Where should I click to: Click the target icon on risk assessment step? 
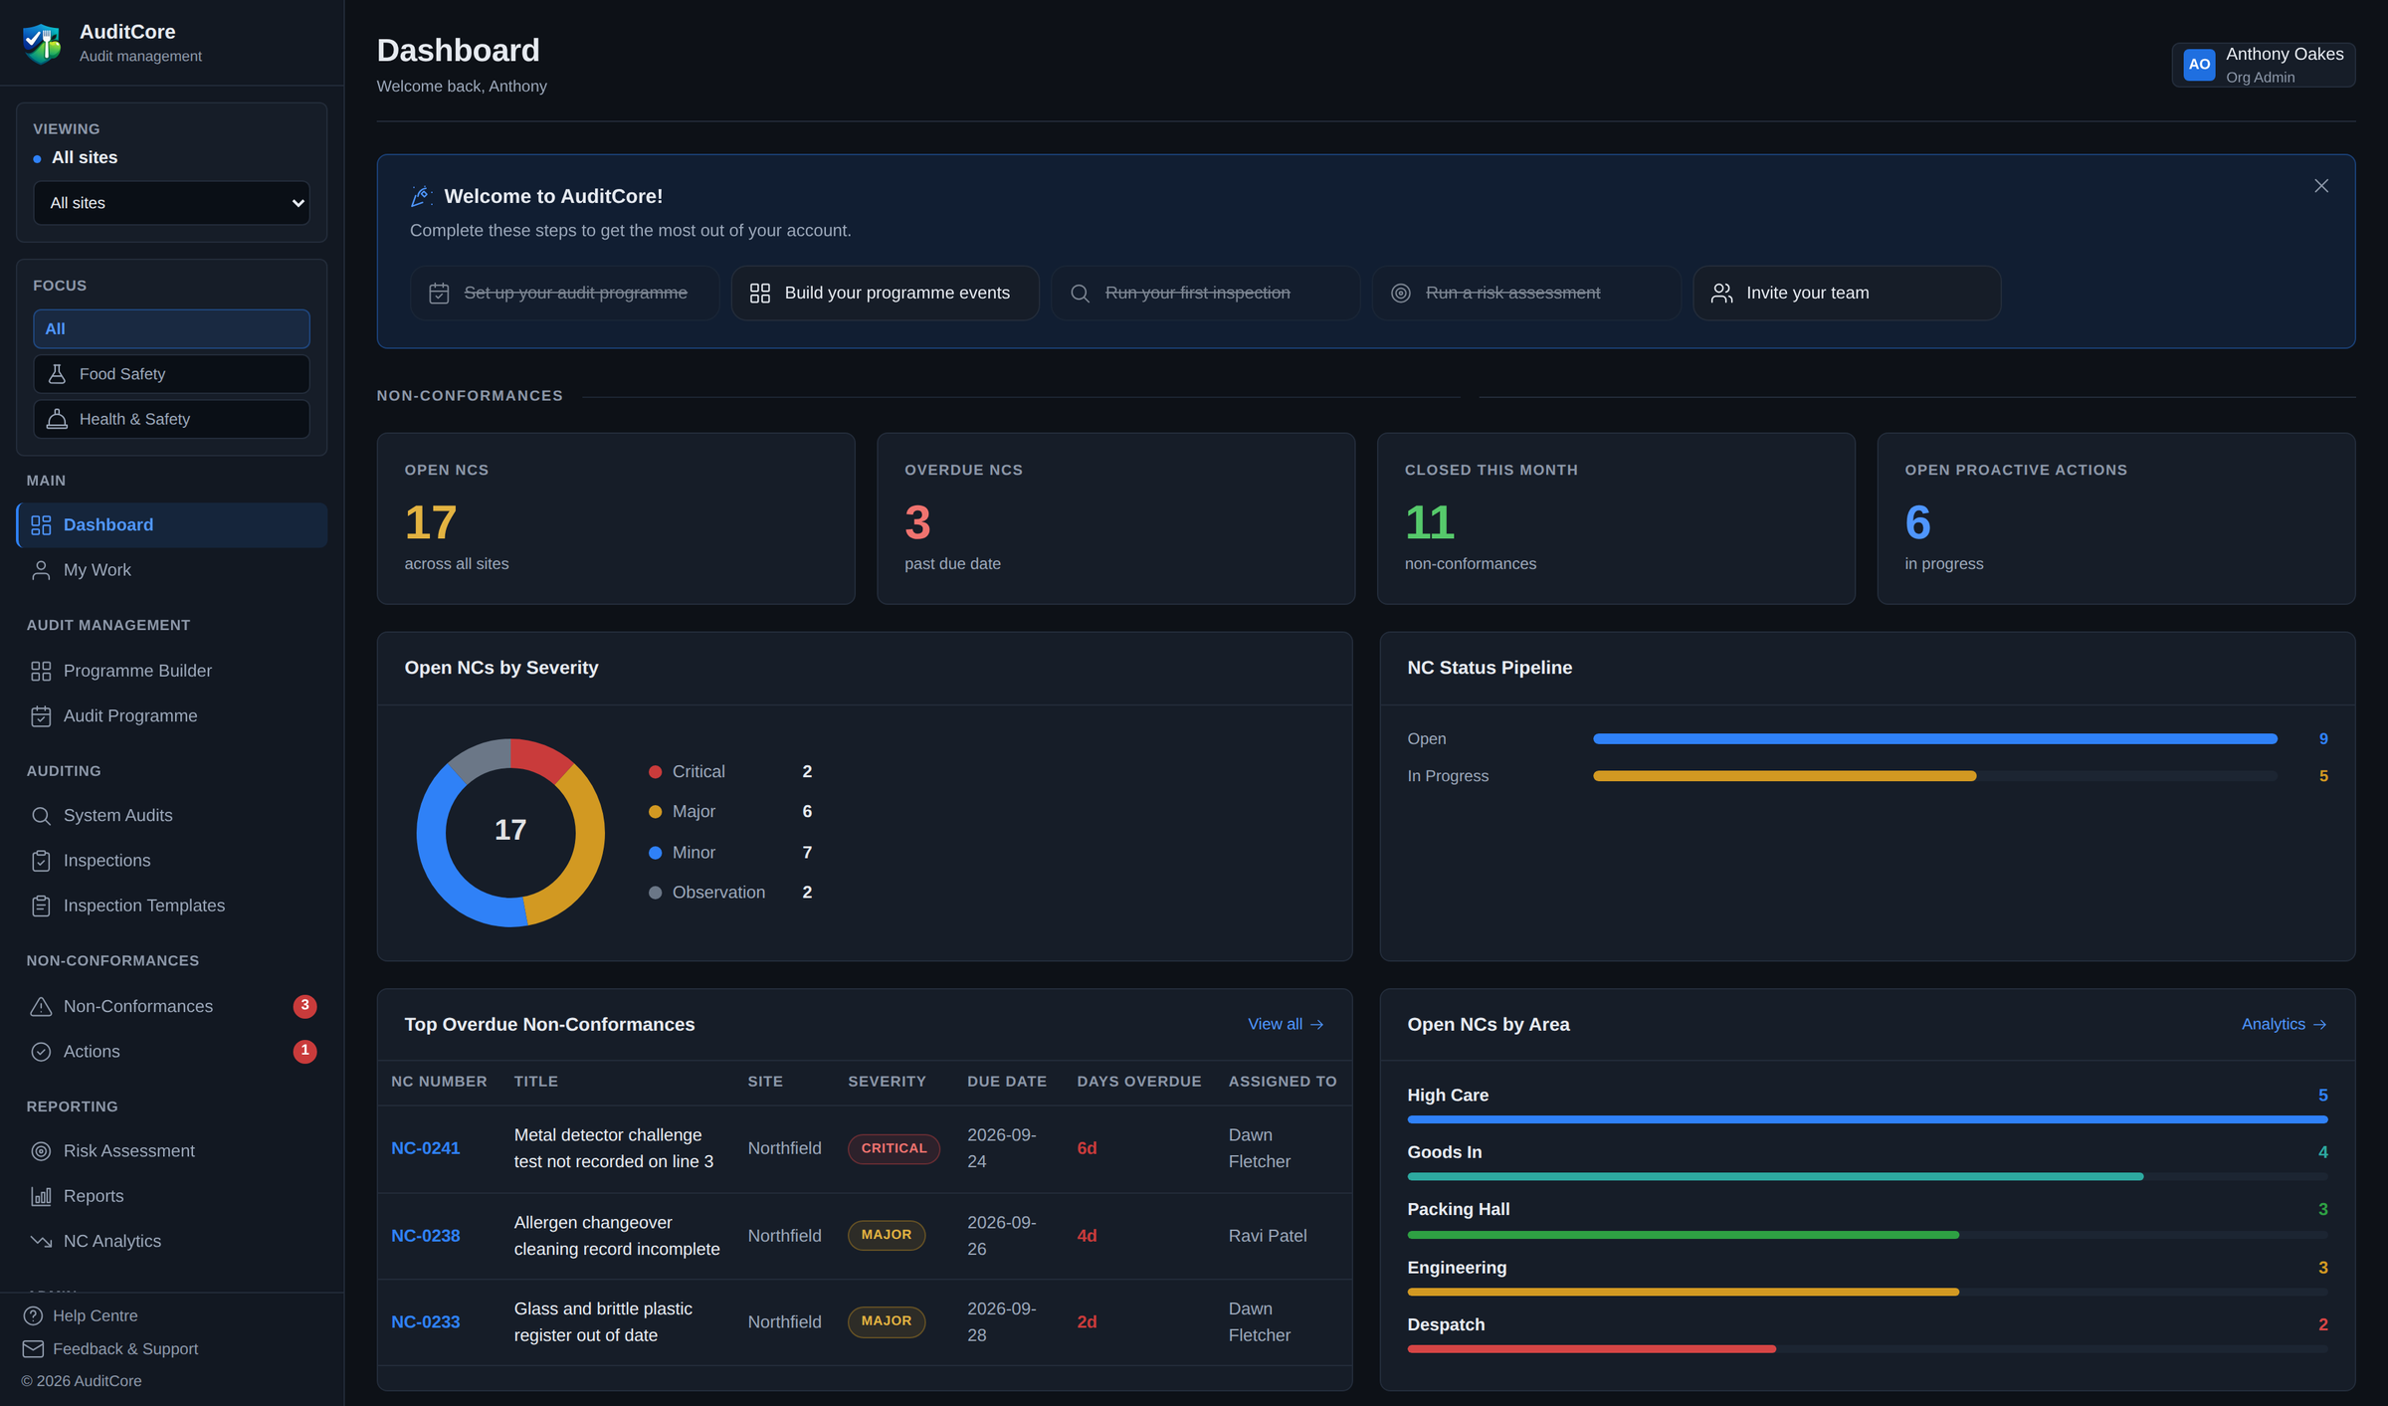pyautogui.click(x=1401, y=294)
